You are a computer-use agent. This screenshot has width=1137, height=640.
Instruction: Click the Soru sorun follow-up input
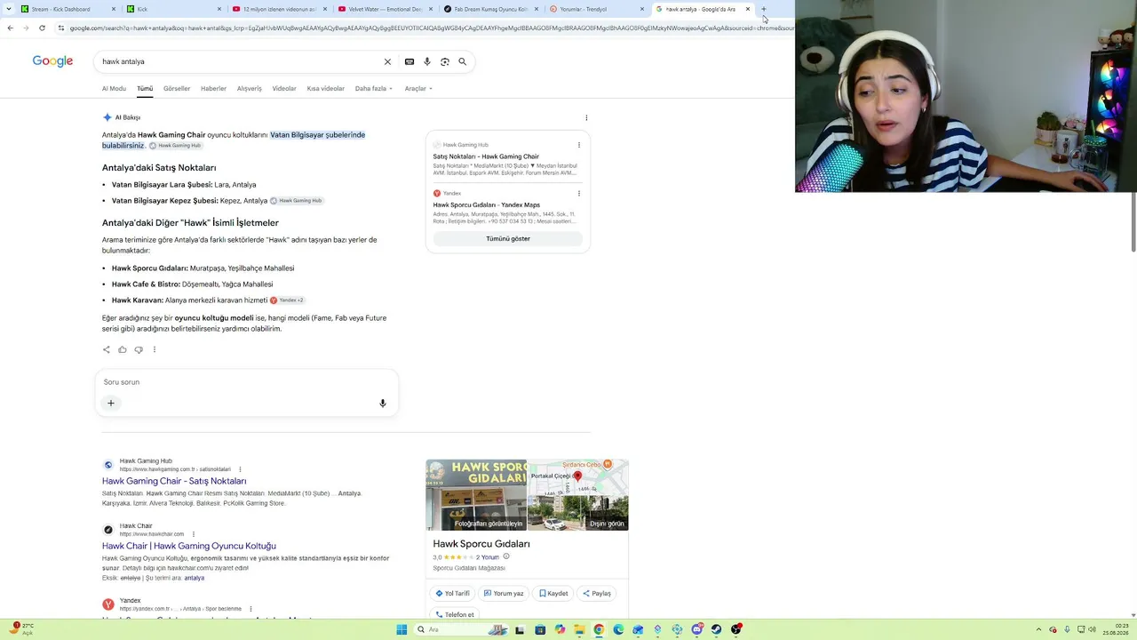tap(246, 382)
